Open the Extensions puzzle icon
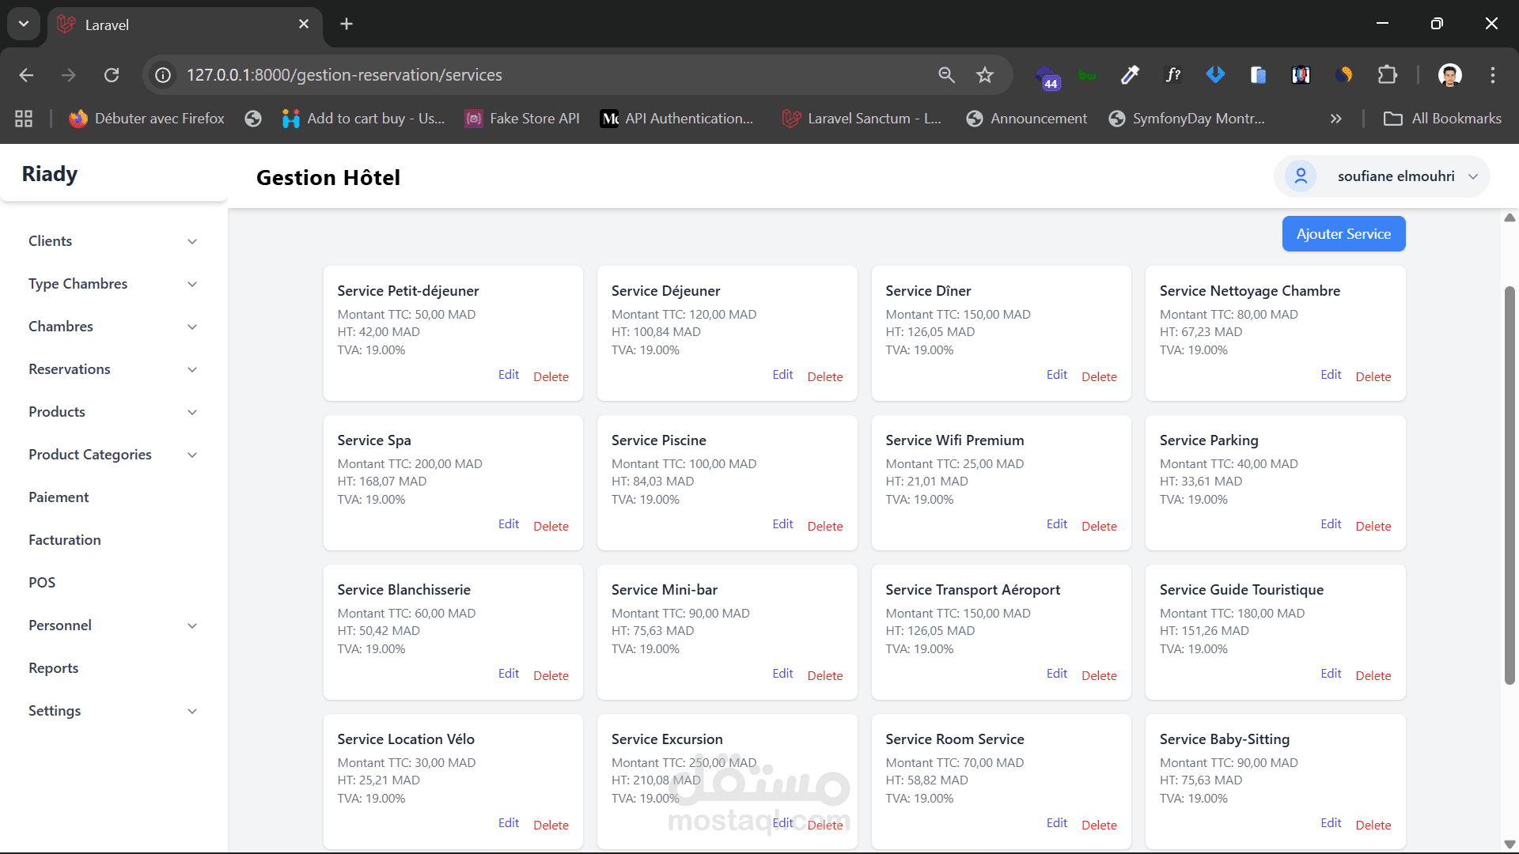This screenshot has width=1519, height=854. [1387, 75]
